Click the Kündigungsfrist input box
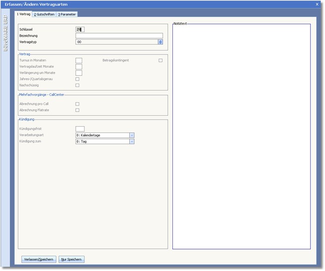 tap(80, 129)
